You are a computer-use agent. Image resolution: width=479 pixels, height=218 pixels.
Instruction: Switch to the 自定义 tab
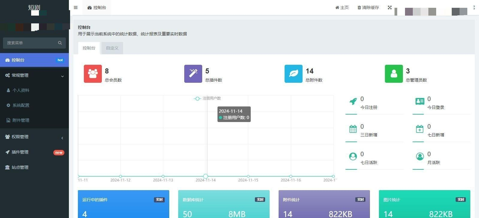click(x=112, y=48)
